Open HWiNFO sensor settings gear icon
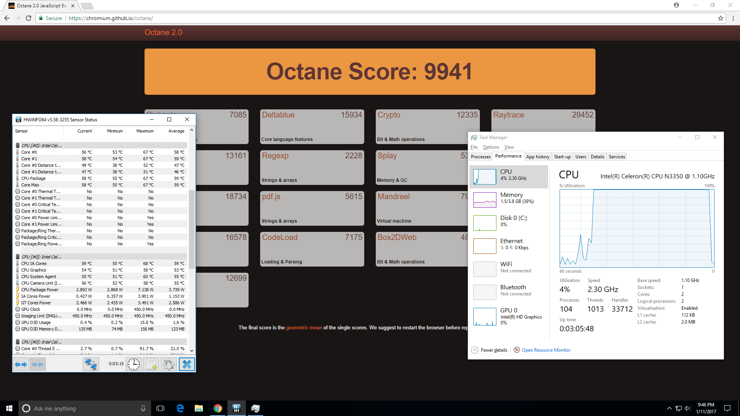The image size is (740, 416). (x=168, y=364)
